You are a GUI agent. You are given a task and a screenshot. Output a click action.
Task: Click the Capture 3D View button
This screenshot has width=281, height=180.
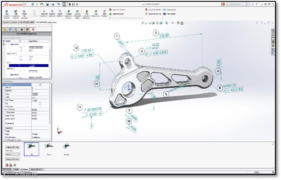[12, 147]
